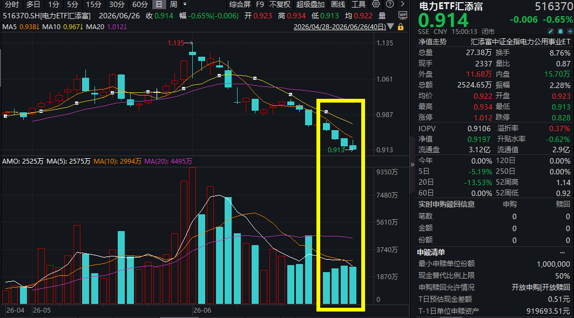Set a price alert bell icon

pos(561,31)
